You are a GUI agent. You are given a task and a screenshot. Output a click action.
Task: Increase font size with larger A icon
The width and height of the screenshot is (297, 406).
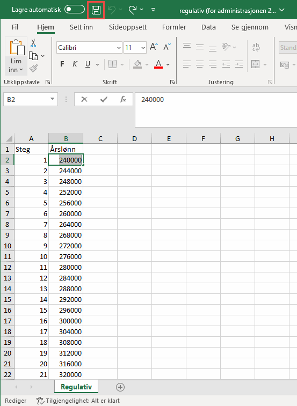click(x=154, y=47)
